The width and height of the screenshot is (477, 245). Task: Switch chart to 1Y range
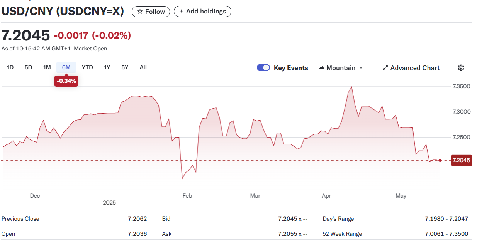point(107,67)
